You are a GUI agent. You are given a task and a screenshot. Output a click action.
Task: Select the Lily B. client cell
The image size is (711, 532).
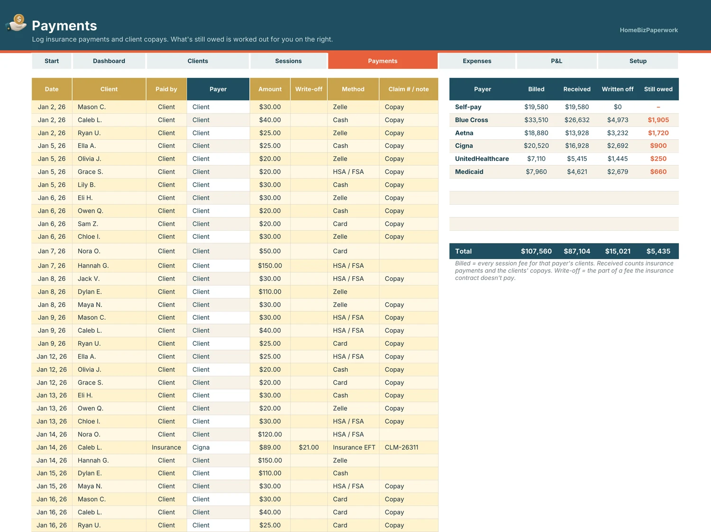(109, 185)
